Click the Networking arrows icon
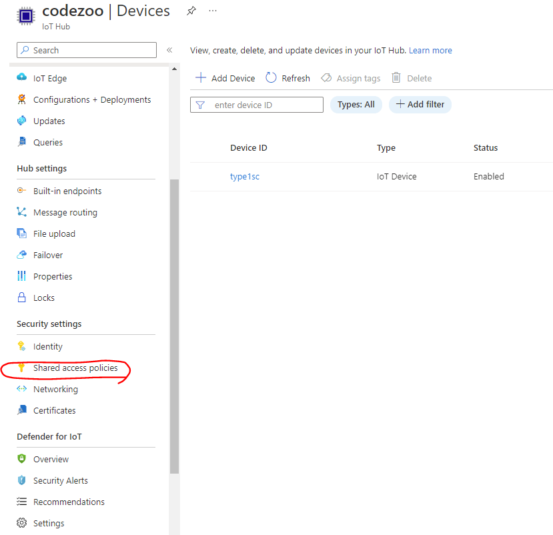553x535 pixels. click(x=21, y=389)
